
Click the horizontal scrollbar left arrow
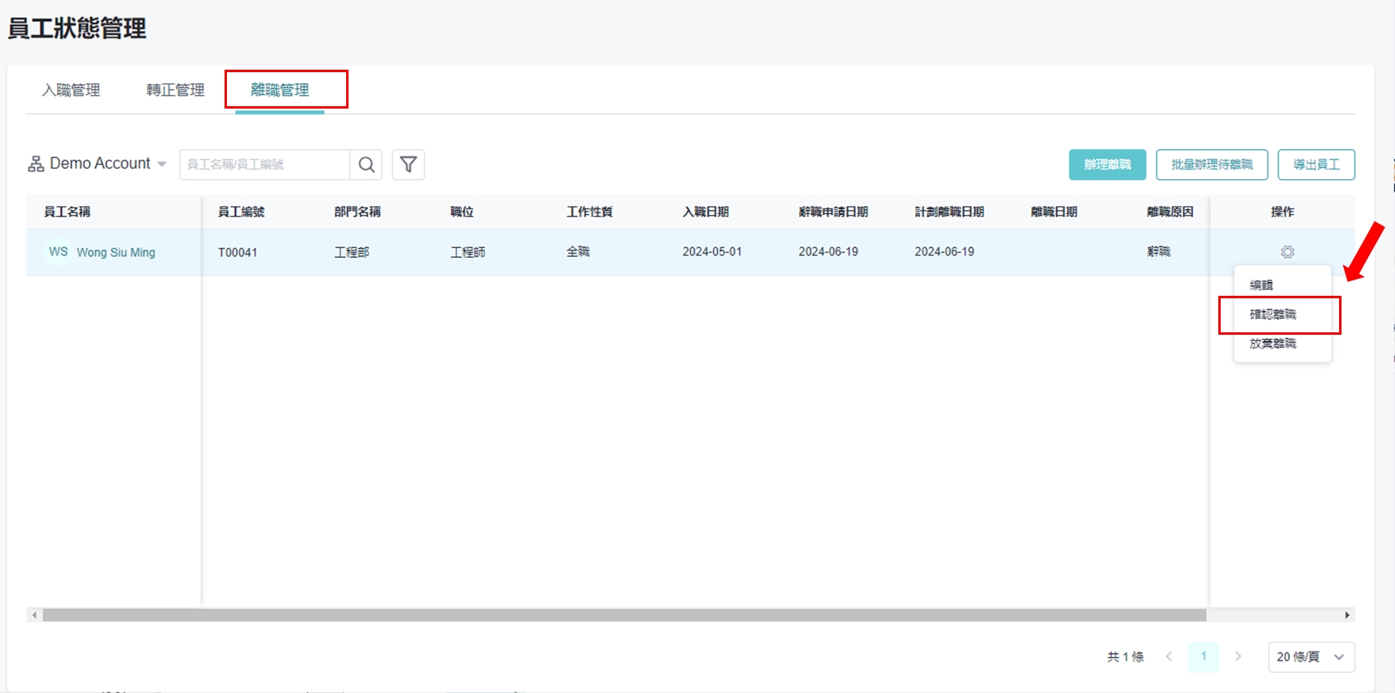coord(34,615)
